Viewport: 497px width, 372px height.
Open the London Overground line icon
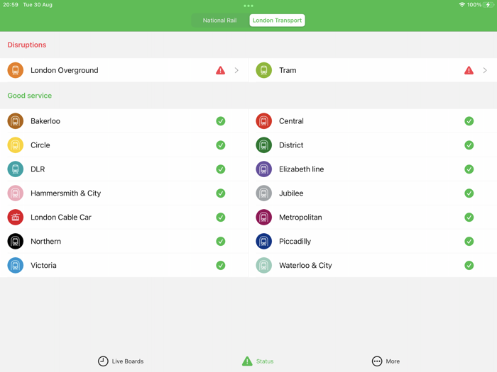pos(15,70)
